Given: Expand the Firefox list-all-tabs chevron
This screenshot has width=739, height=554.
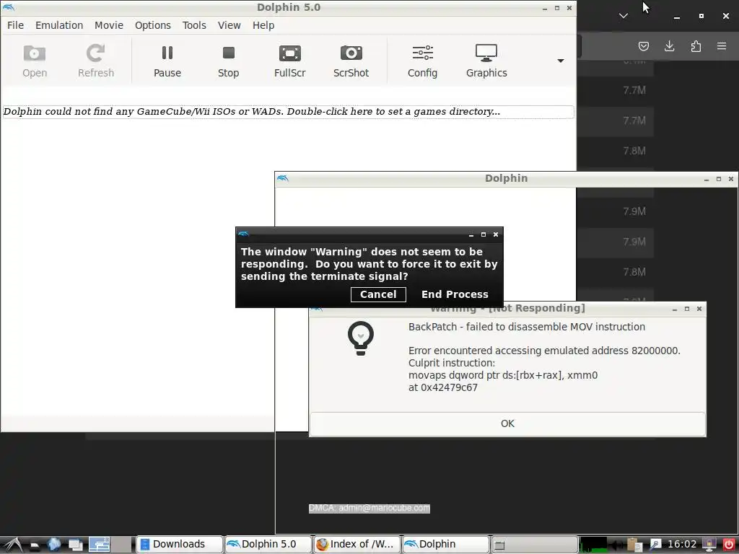Looking at the screenshot, I should [624, 16].
